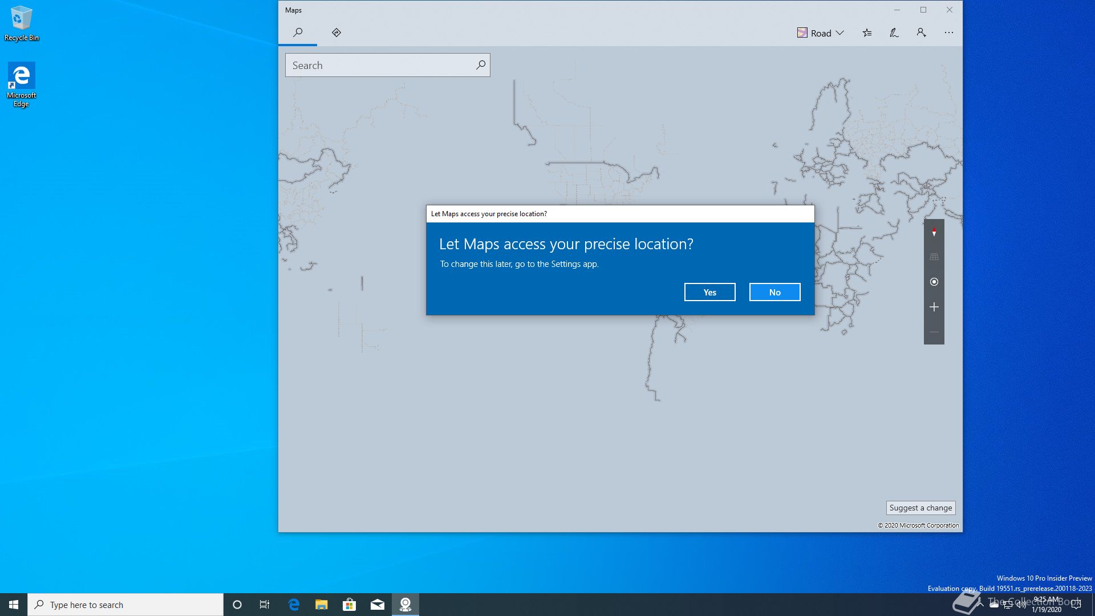Viewport: 1095px width, 616px height.
Task: Open the Search tab in Maps
Action: point(298,33)
